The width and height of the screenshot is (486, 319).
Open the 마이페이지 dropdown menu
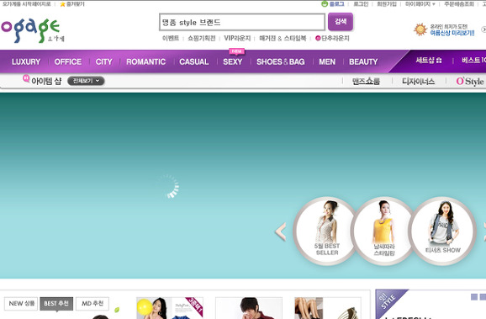pos(420,4)
